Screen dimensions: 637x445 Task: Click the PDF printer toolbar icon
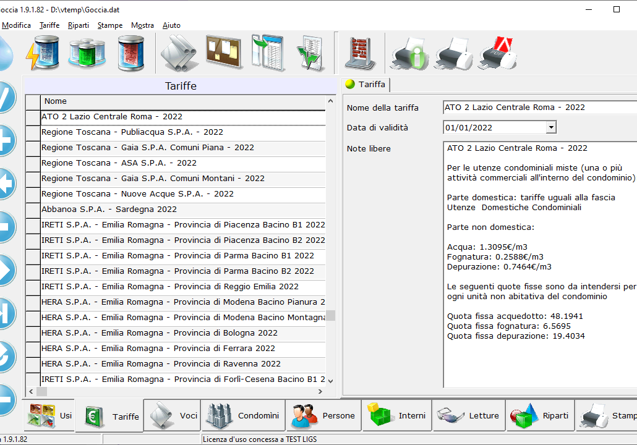[498, 53]
